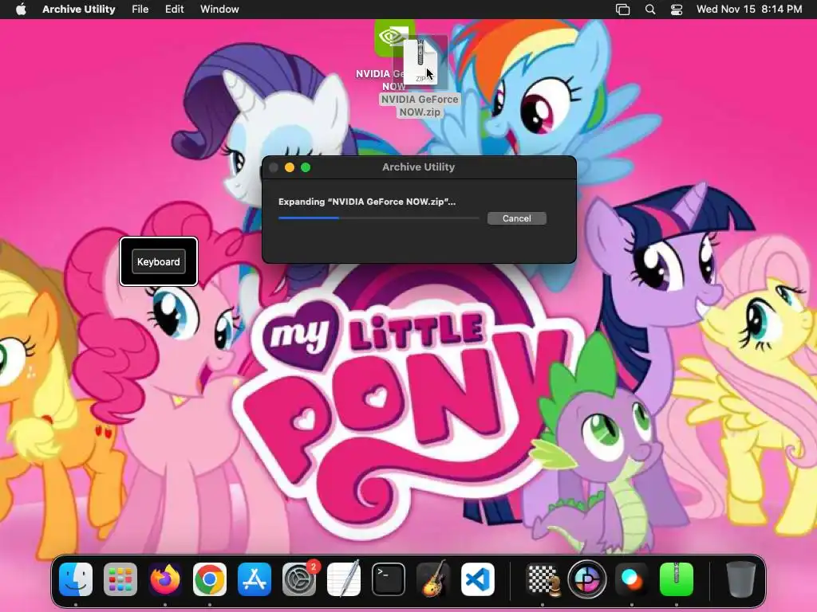Screen dimensions: 817x612
Task: Click the date and time in the menu bar
Action: (748, 9)
